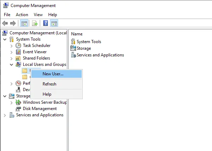
Task: Select Task Scheduler clock icon in tree
Action: [x=18, y=46]
